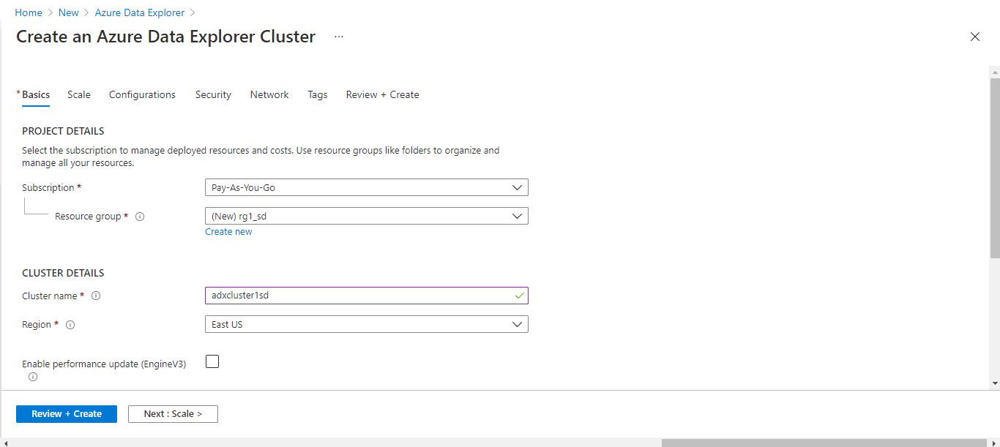The image size is (1000, 447).
Task: Open the Subscription dropdown
Action: pyautogui.click(x=367, y=188)
